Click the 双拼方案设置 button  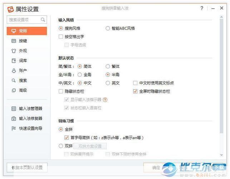pos(90,146)
